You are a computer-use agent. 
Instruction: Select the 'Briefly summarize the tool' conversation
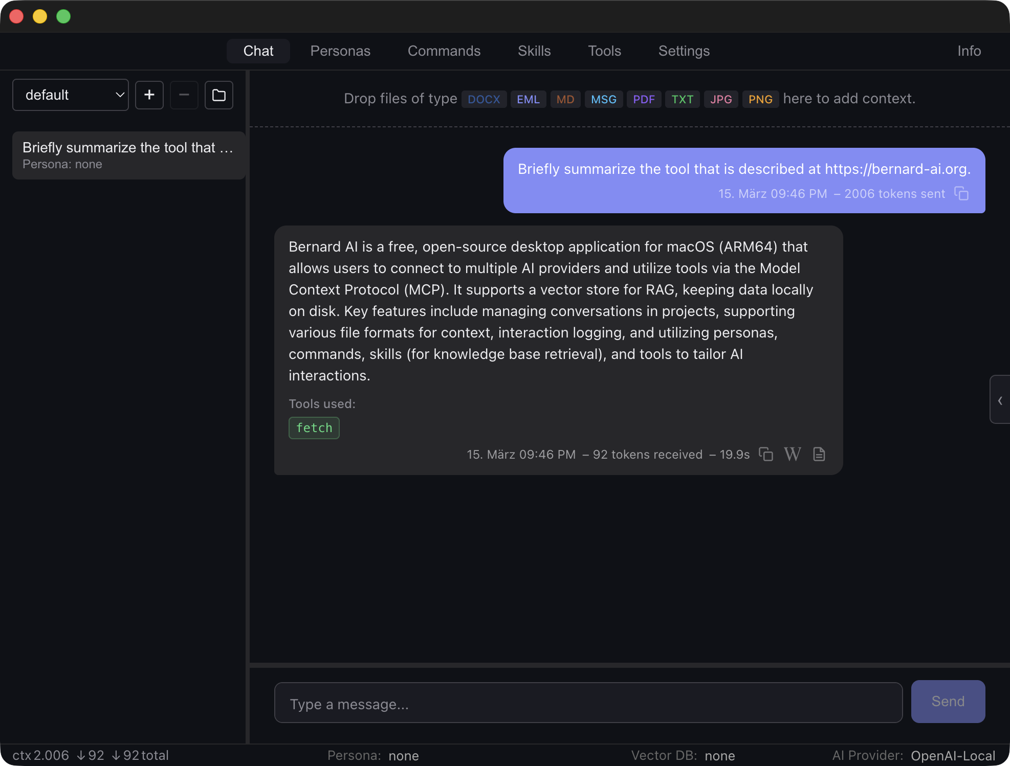[128, 155]
